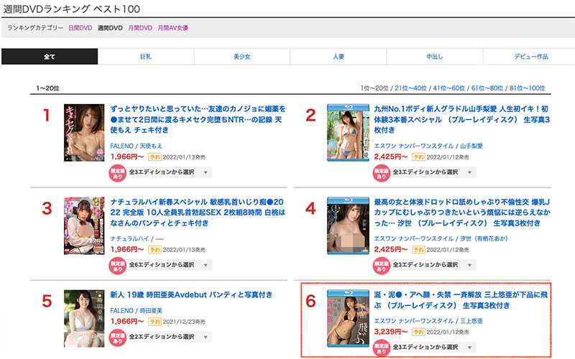
Task: Open the 月間DVD ranking category link
Action: pyautogui.click(x=139, y=27)
